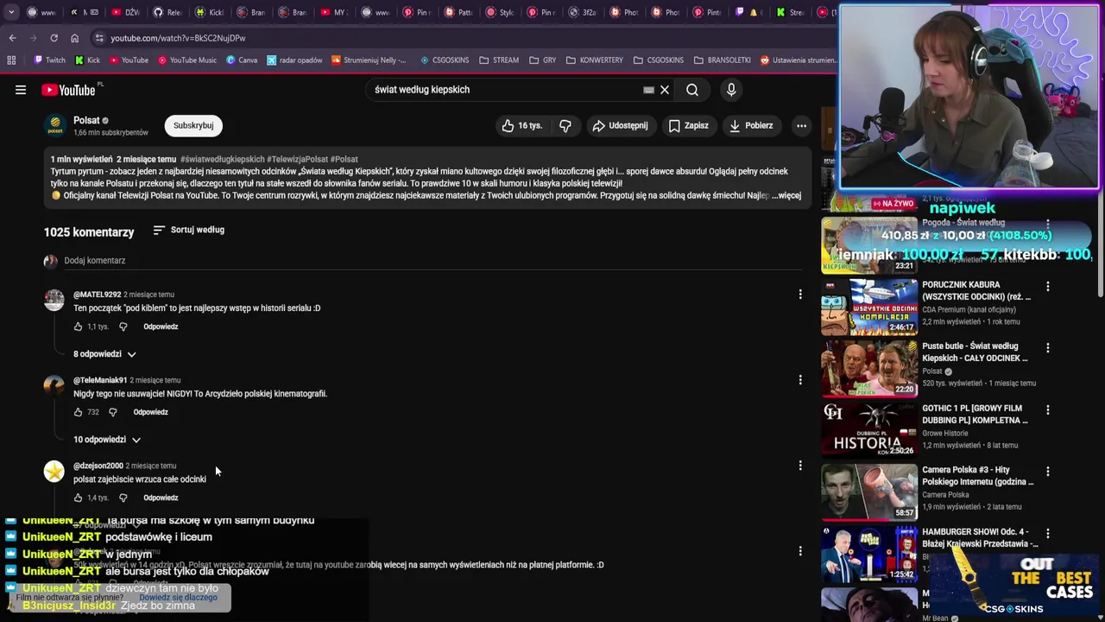Open the Twitch bookmark
Viewport: 1105px width, 622px height.
(x=49, y=60)
